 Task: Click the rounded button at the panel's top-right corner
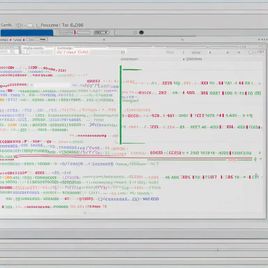click(262, 47)
